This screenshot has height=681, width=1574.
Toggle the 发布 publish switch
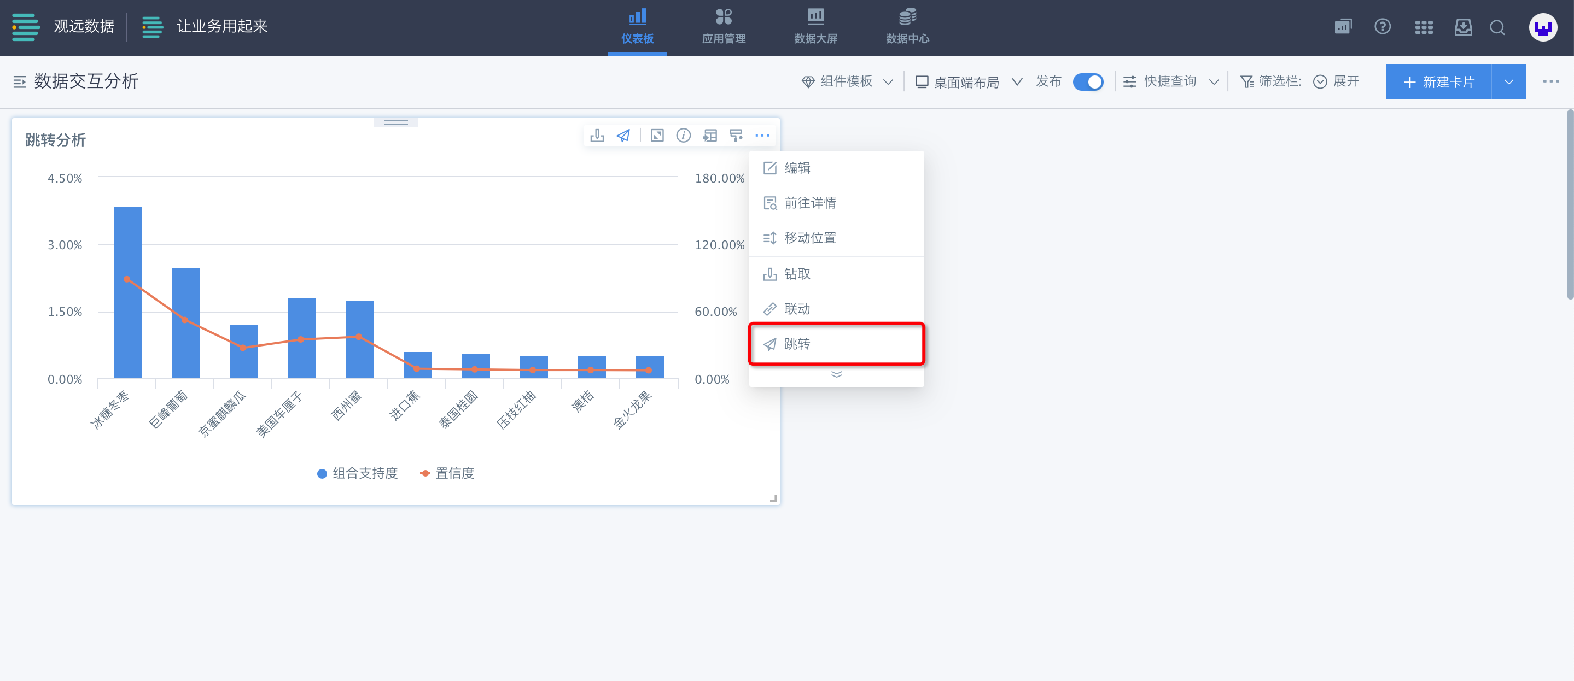pos(1088,82)
